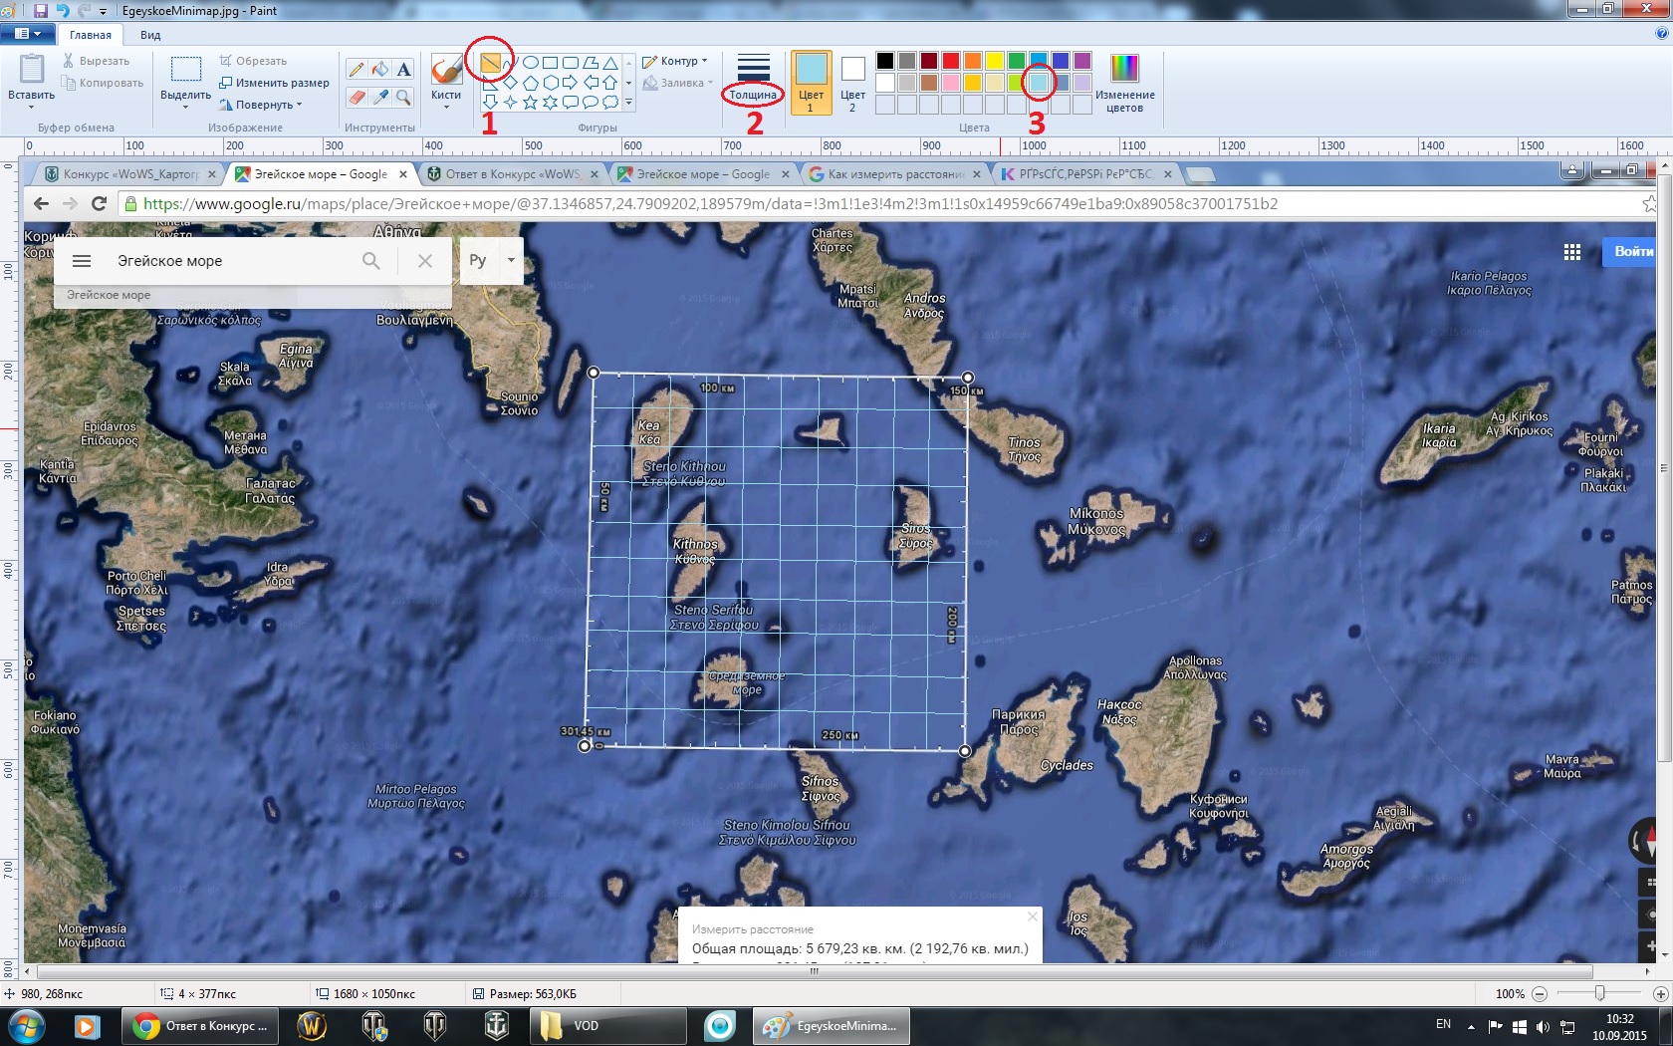1673x1046 pixels.
Task: Select the Text tool
Action: tap(403, 69)
